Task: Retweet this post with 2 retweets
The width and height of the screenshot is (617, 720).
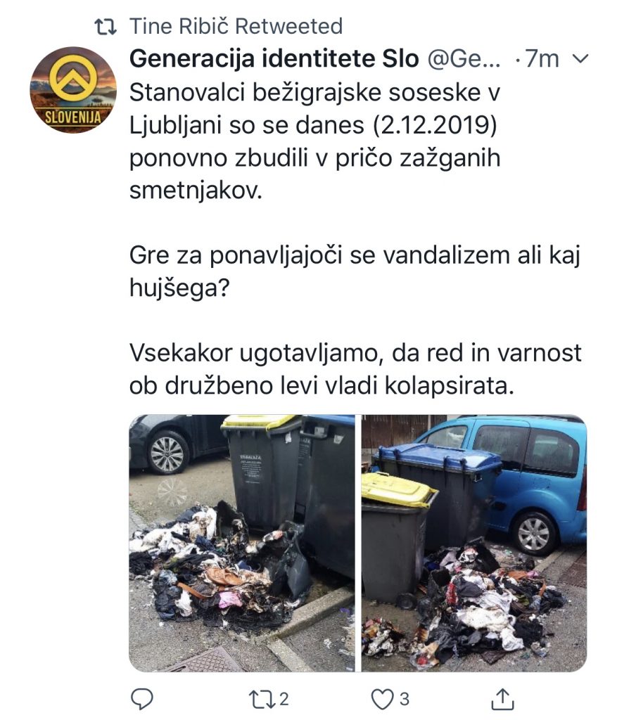Action: coord(260,700)
